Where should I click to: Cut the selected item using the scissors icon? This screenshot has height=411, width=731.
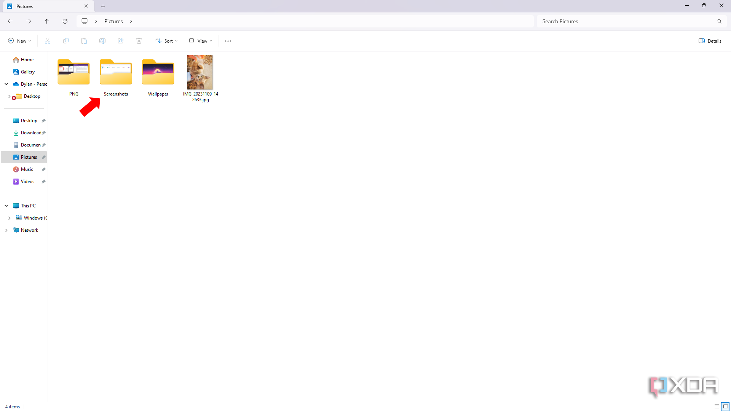(47, 41)
